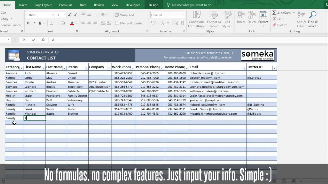The width and height of the screenshot is (328, 184).
Task: Select cell with nicole.primack@credit-suisse.com
Action: (218, 82)
